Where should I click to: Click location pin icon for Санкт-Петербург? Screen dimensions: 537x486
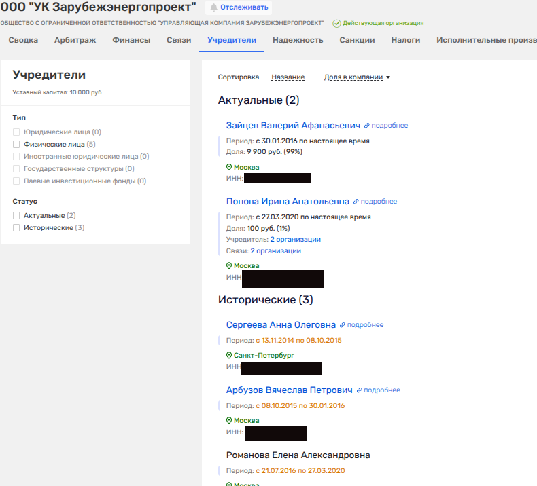pos(229,355)
